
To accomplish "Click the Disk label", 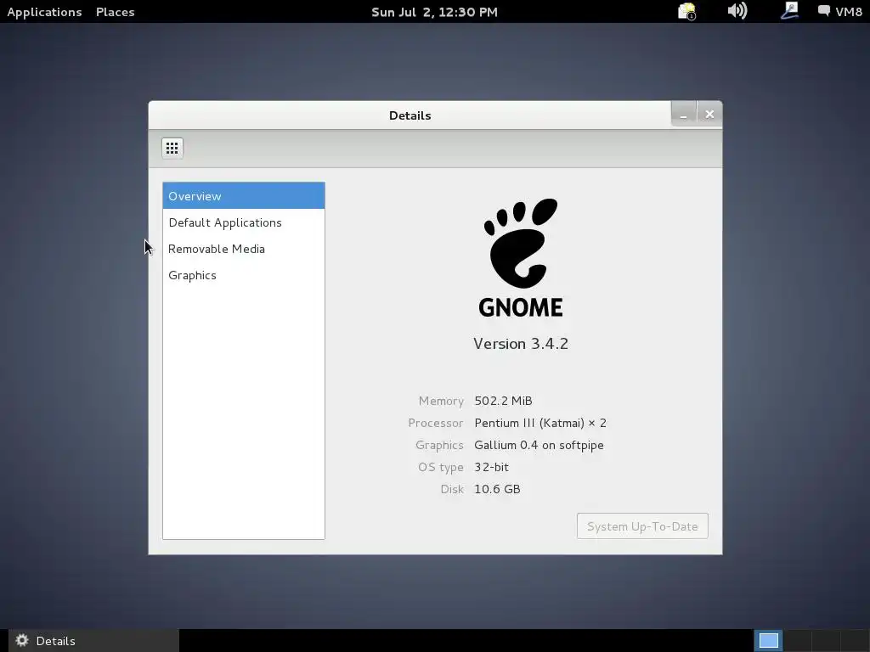I will click(x=452, y=489).
